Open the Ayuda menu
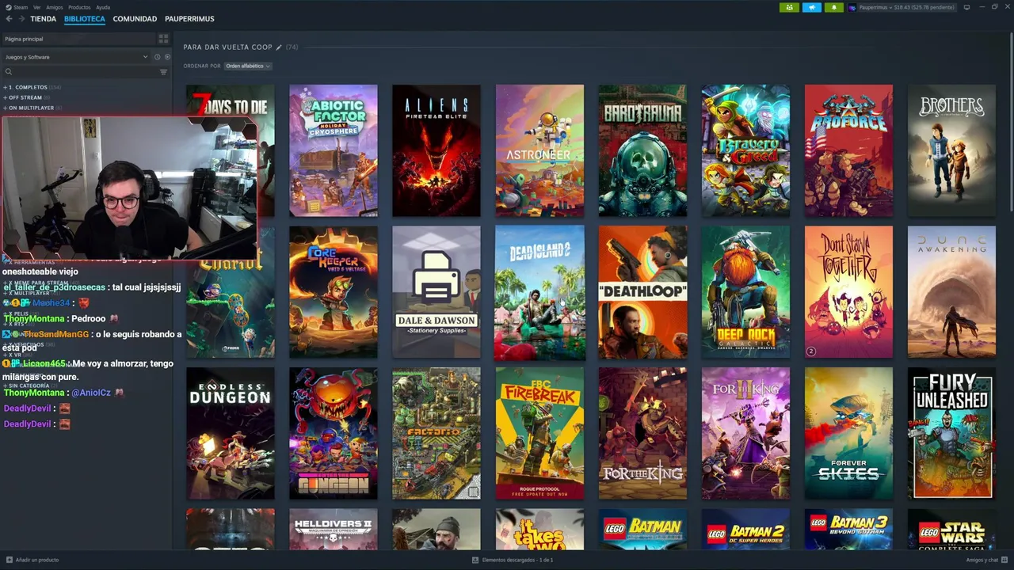Image resolution: width=1014 pixels, height=570 pixels. coord(103,7)
